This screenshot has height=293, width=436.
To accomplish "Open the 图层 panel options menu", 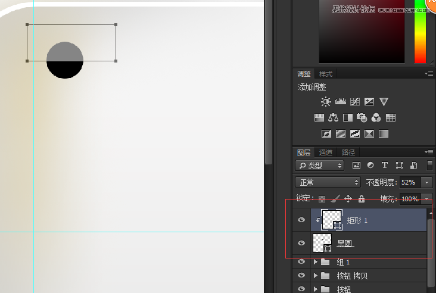I will click(x=429, y=152).
